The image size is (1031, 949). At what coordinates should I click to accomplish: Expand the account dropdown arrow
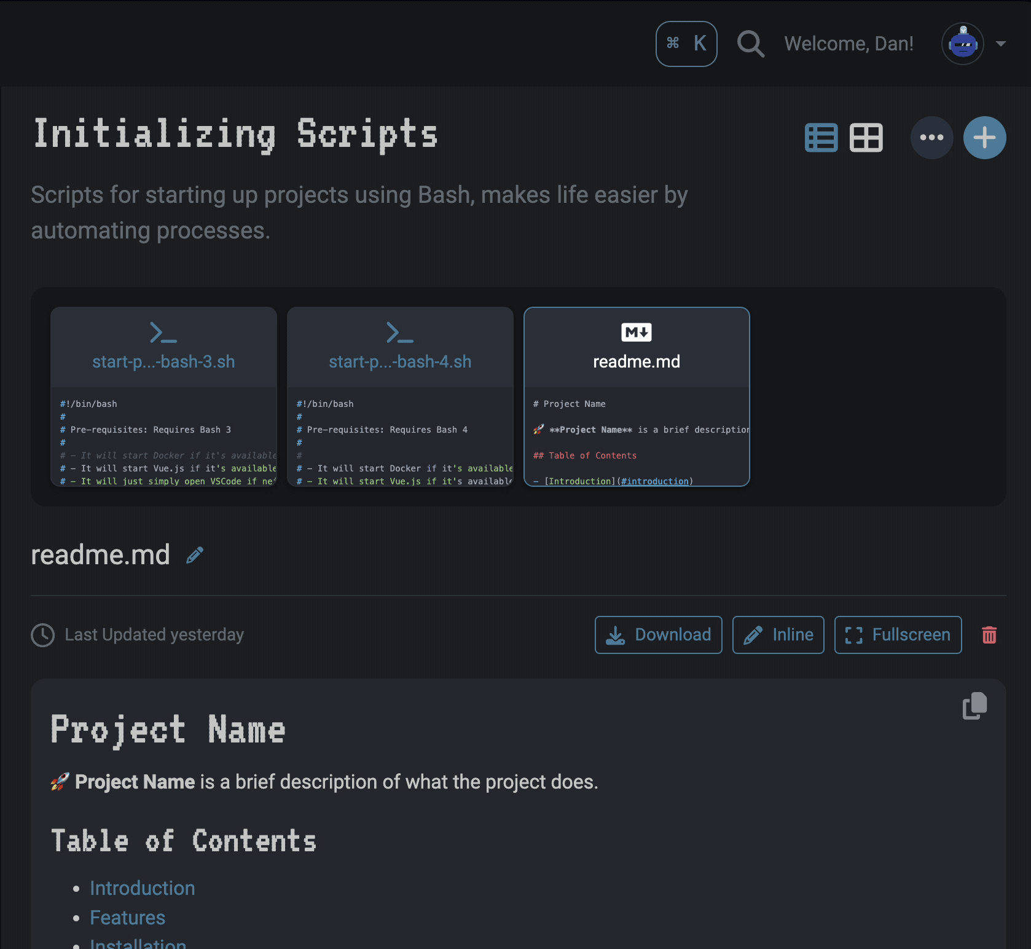(x=1002, y=44)
